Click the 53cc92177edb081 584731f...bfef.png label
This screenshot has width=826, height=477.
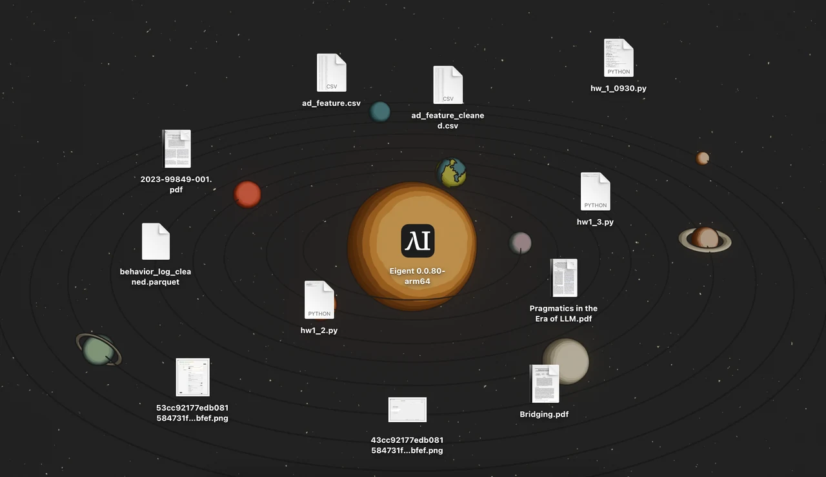(x=192, y=413)
